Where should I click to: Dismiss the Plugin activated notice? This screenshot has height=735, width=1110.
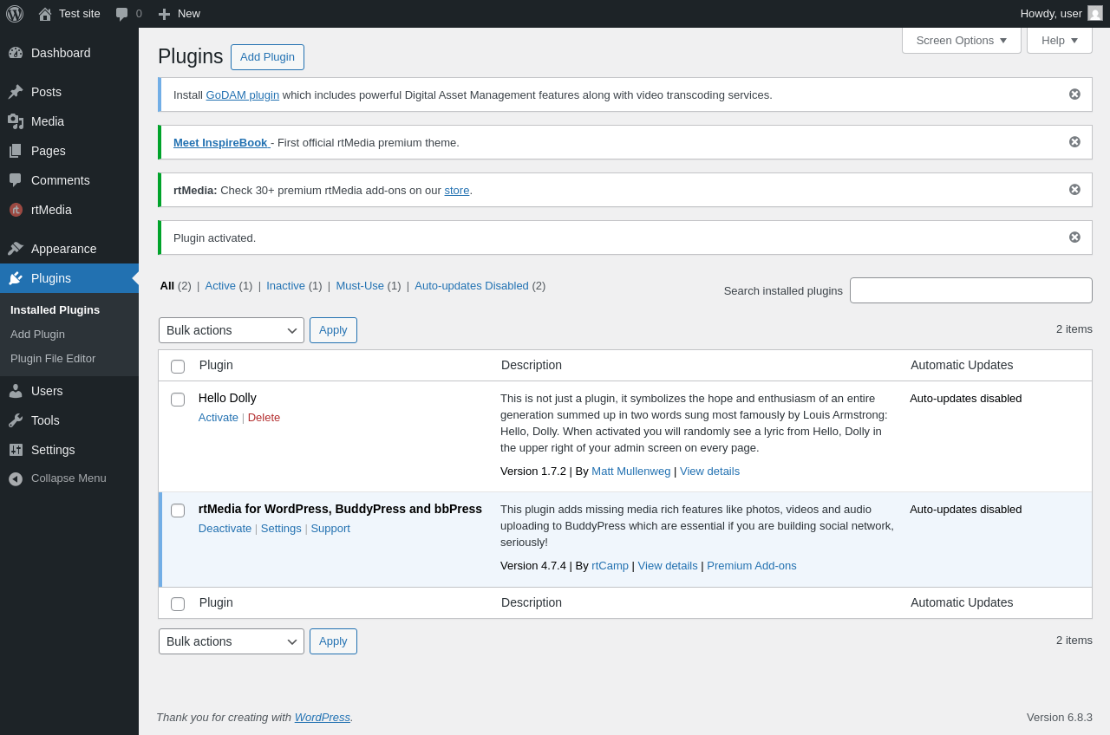[1074, 237]
